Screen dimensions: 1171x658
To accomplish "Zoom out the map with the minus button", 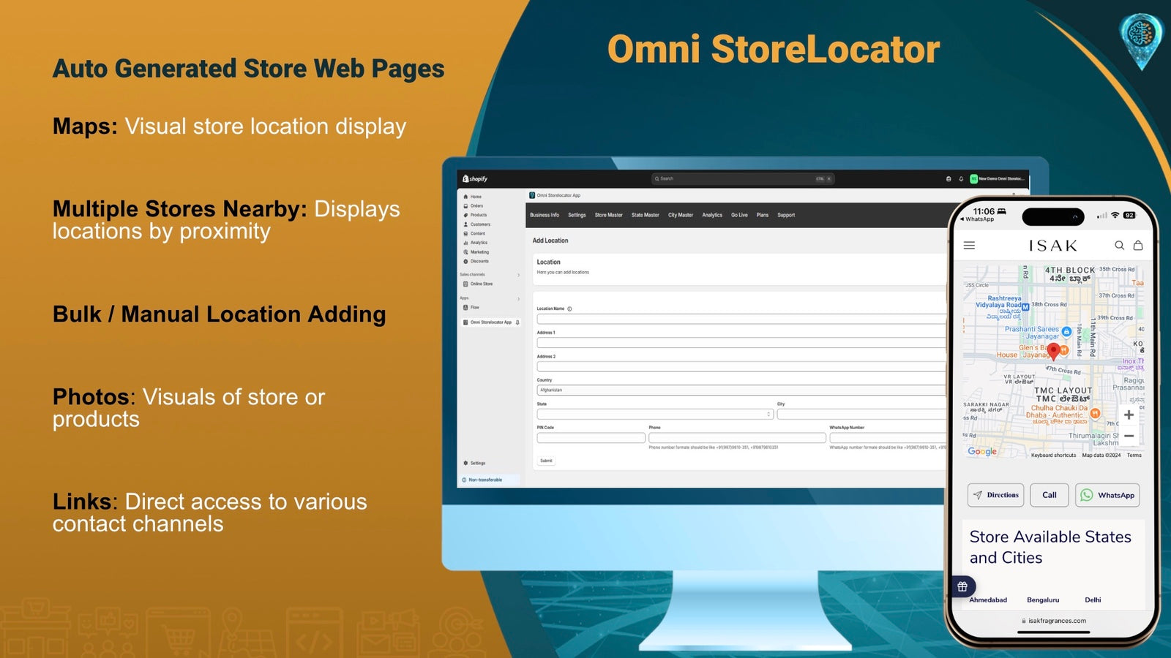I will point(1129,436).
